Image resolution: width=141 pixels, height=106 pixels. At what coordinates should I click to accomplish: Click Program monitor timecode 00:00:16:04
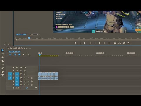[21, 34]
